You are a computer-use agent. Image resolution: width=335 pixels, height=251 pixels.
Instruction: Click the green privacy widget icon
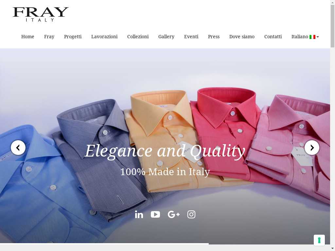point(319,240)
